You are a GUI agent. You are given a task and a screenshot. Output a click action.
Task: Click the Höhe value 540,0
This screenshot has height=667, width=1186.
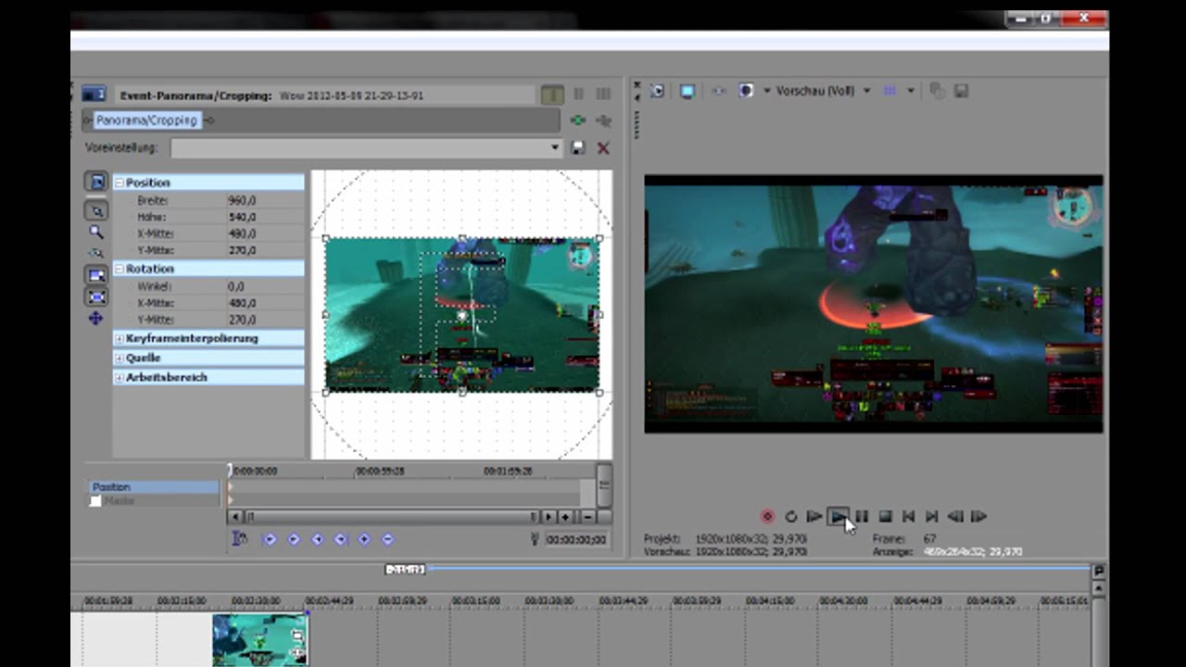point(242,217)
